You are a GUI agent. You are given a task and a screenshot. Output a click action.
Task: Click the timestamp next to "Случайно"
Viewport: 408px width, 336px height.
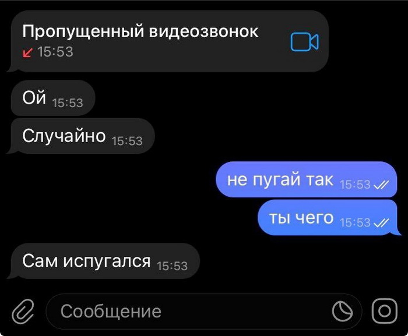coord(127,142)
